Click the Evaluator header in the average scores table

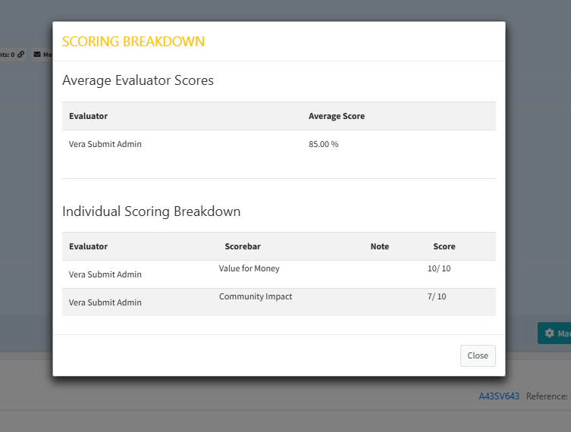(88, 116)
